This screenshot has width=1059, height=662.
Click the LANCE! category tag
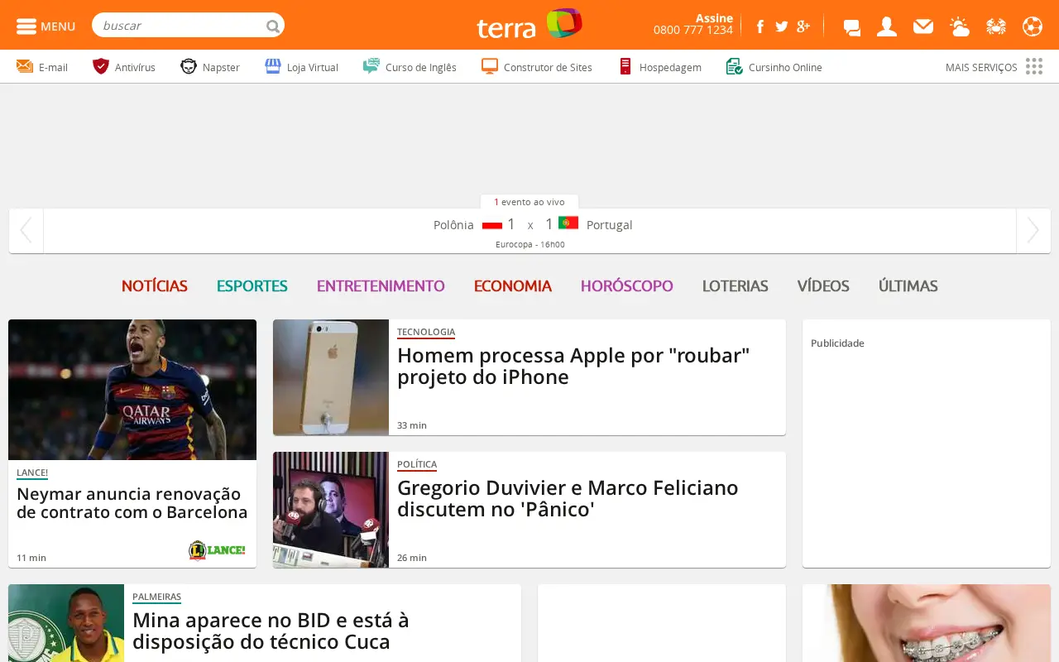pos(32,473)
